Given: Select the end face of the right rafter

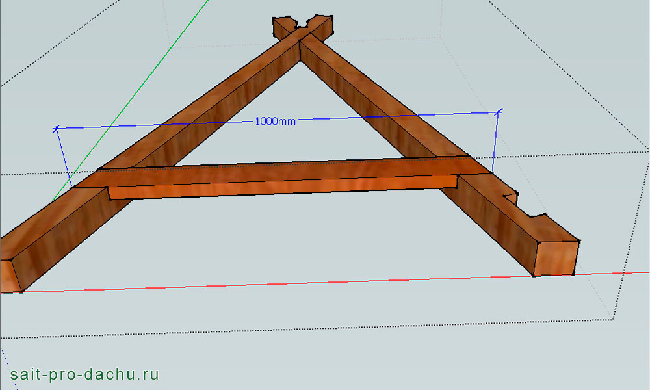Looking at the screenshot, I should coord(556,258).
